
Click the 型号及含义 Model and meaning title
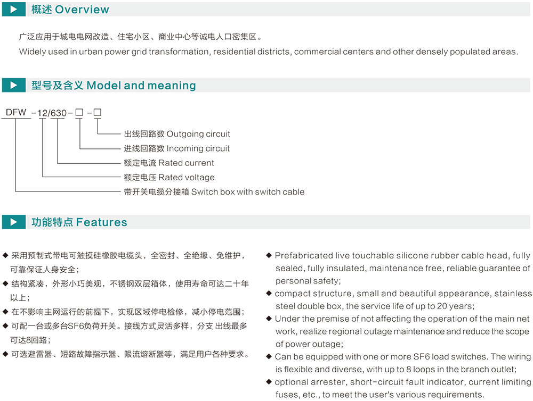click(x=114, y=86)
